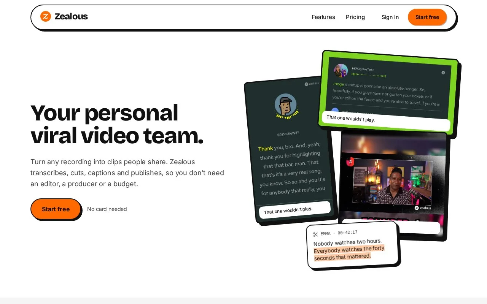Click 'Nobody watches two hours.' text
The height and width of the screenshot is (304, 487).
point(347,242)
